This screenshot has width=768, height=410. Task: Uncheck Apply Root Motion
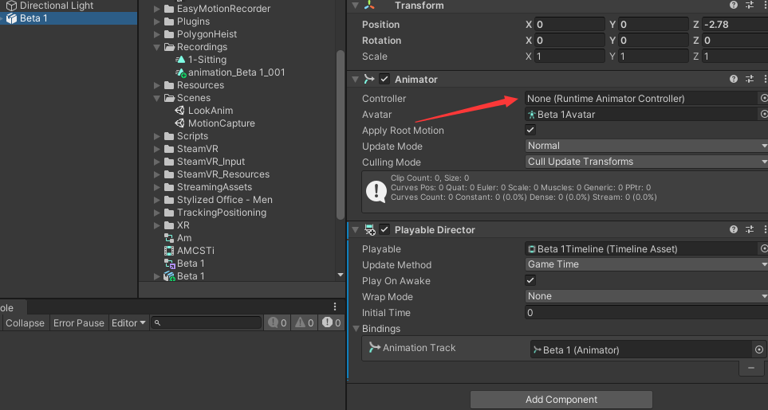pos(530,130)
